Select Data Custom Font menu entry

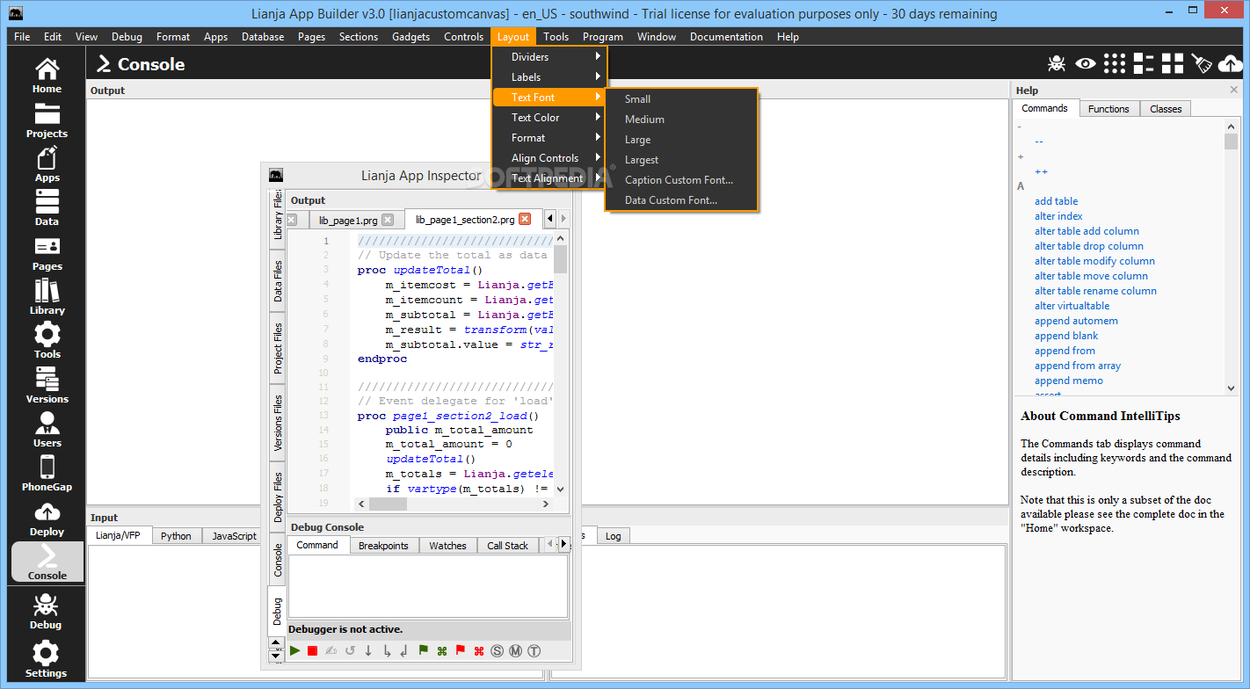[x=681, y=200]
